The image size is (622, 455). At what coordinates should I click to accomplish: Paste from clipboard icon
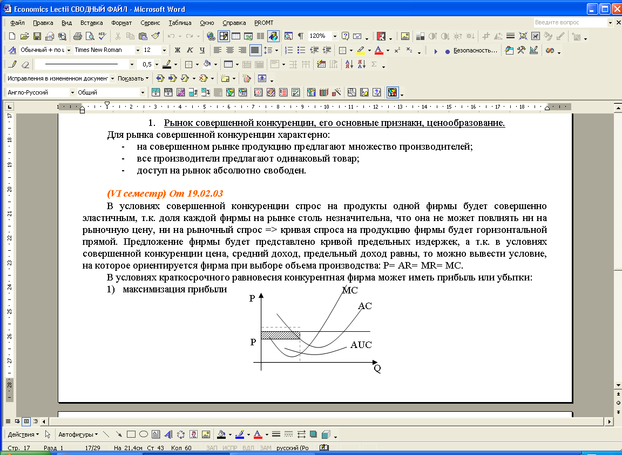(x=143, y=36)
